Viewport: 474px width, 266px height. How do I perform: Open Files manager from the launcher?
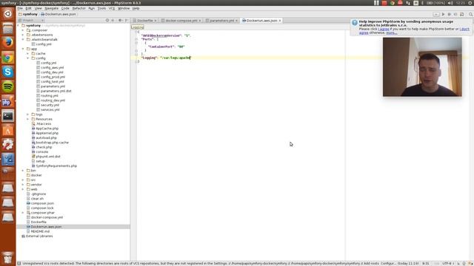pos(8,28)
